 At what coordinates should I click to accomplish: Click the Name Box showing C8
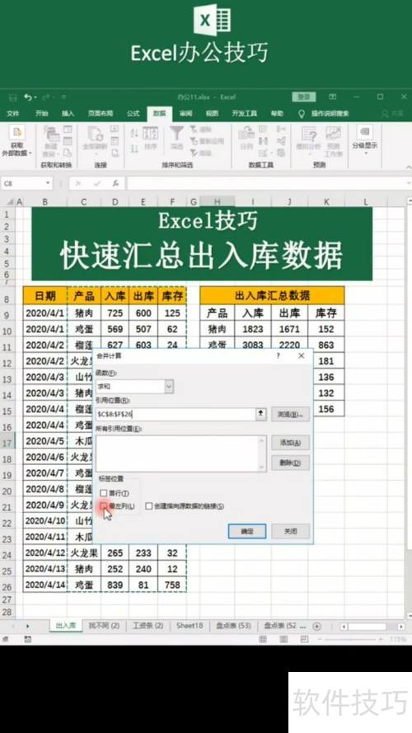tap(23, 184)
